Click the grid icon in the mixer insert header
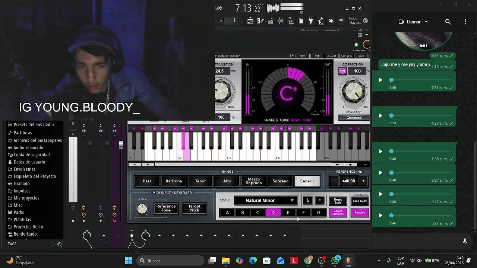Viewport: 477px width, 268px height. (x=360, y=35)
